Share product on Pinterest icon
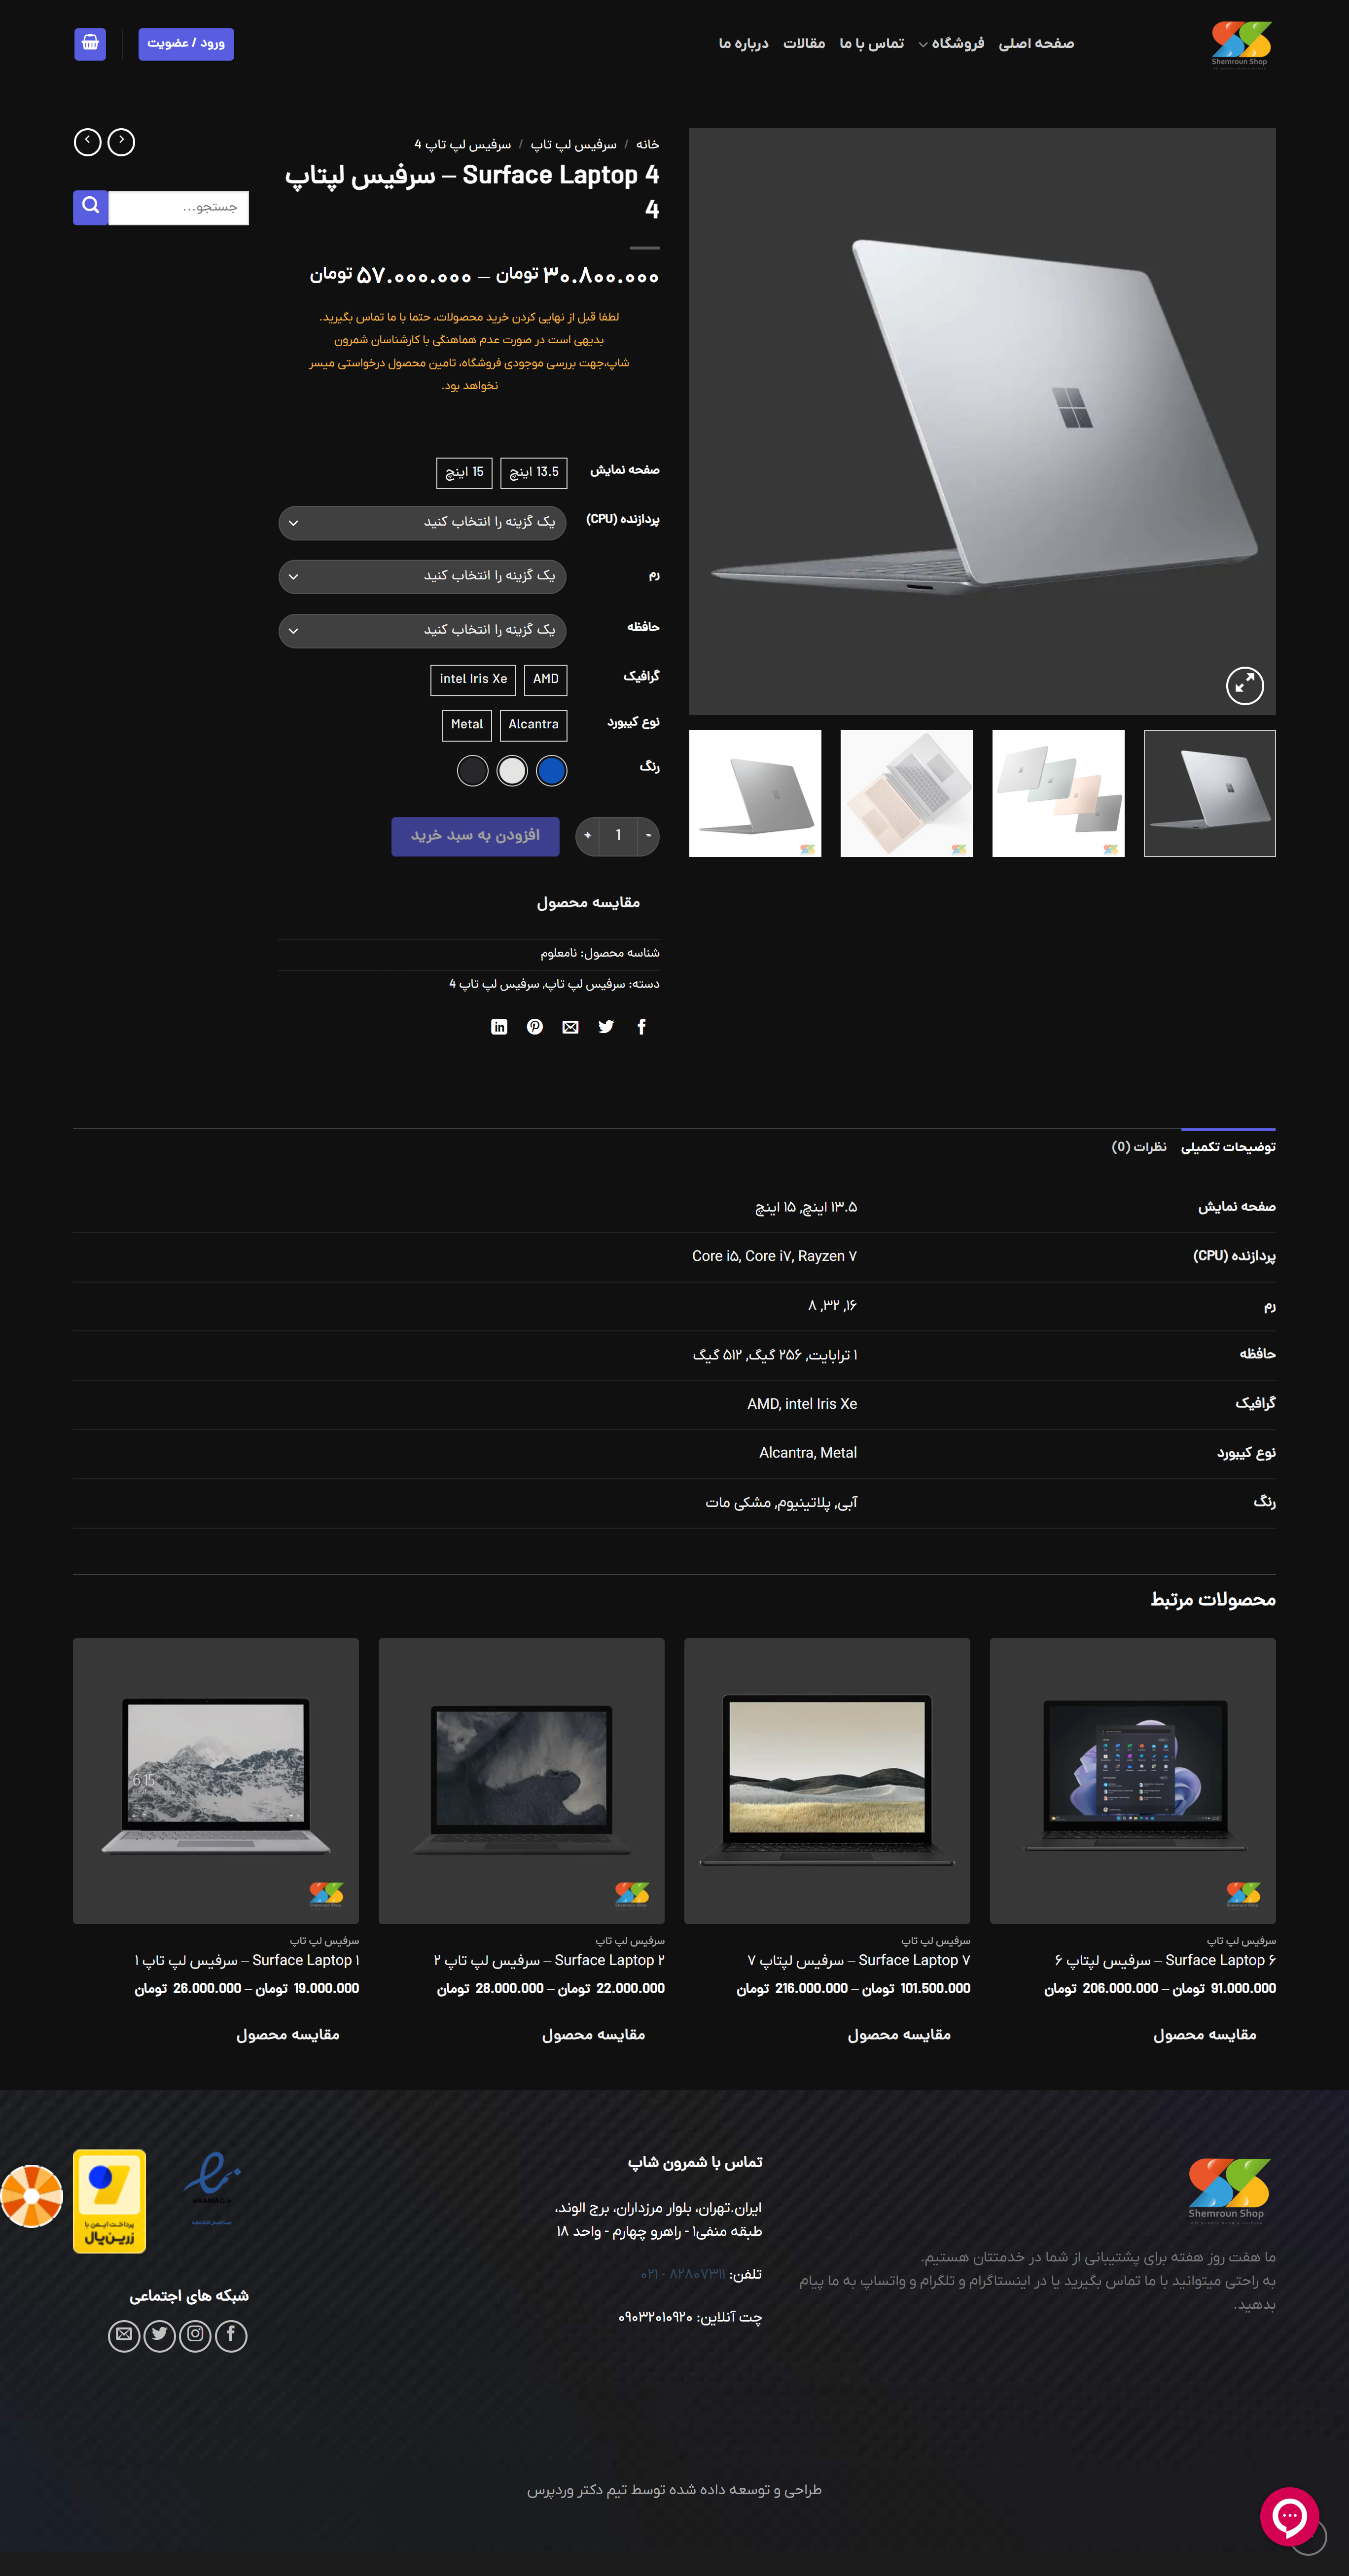 click(535, 1026)
